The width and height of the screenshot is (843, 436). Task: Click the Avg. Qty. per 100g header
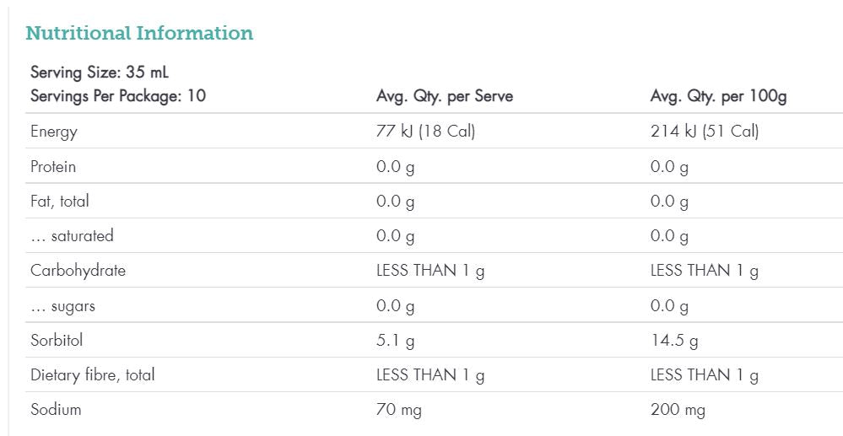(718, 96)
